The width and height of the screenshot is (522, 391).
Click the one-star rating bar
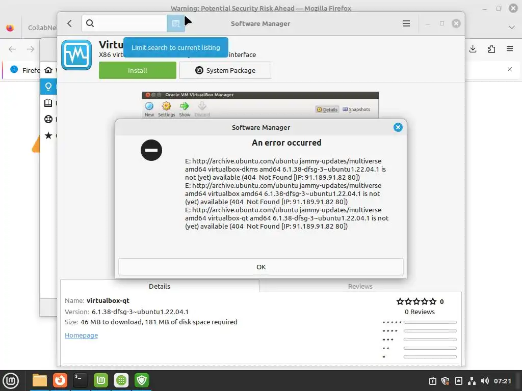[430, 357]
